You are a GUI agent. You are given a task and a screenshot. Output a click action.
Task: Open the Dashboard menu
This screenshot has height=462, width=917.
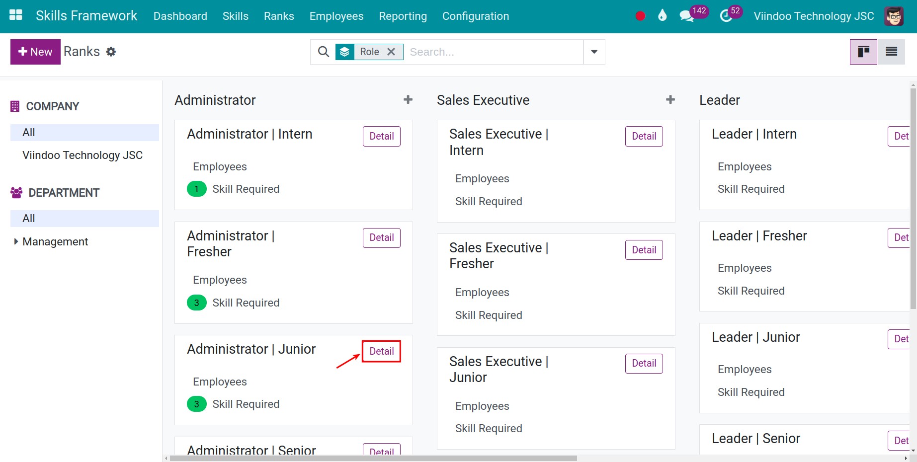[x=180, y=16]
